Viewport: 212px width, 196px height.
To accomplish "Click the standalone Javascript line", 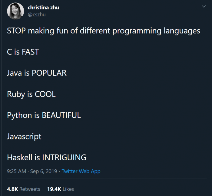I will tap(24, 136).
